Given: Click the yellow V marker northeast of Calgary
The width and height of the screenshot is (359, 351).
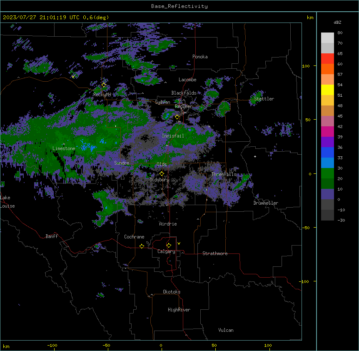Looking at the screenshot, I should tap(179, 243).
